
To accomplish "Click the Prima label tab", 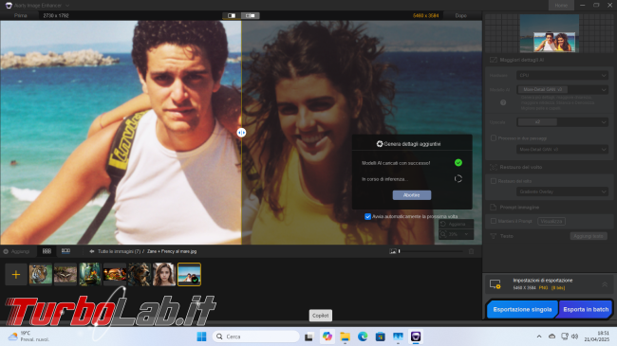I will [x=21, y=16].
